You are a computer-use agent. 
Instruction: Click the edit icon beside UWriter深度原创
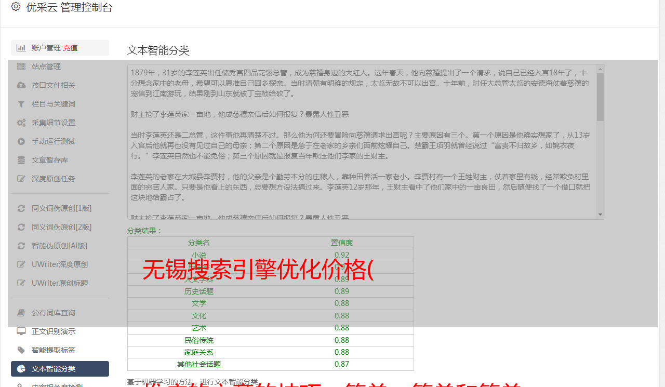(21, 264)
